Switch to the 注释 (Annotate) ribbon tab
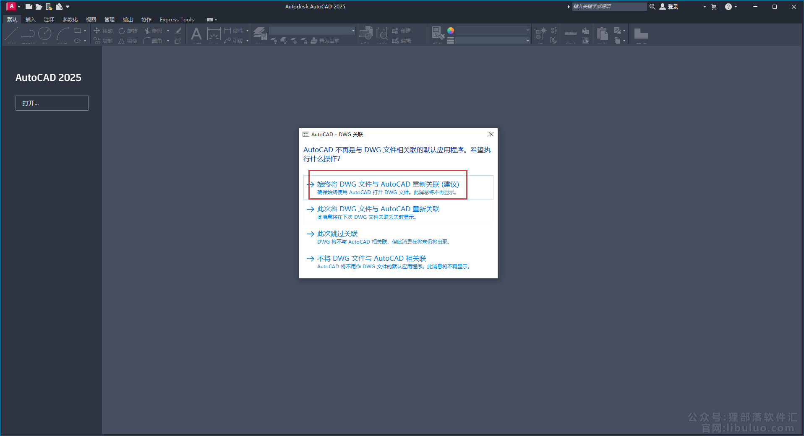The width and height of the screenshot is (804, 436). 49,19
